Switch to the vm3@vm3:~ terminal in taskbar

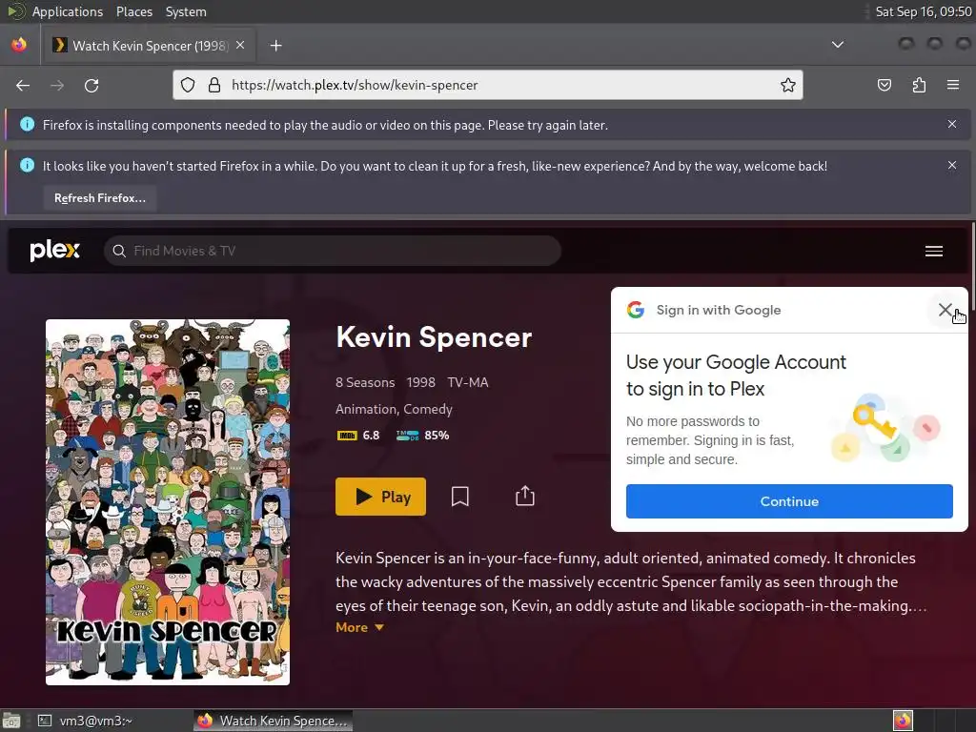[x=86, y=721]
